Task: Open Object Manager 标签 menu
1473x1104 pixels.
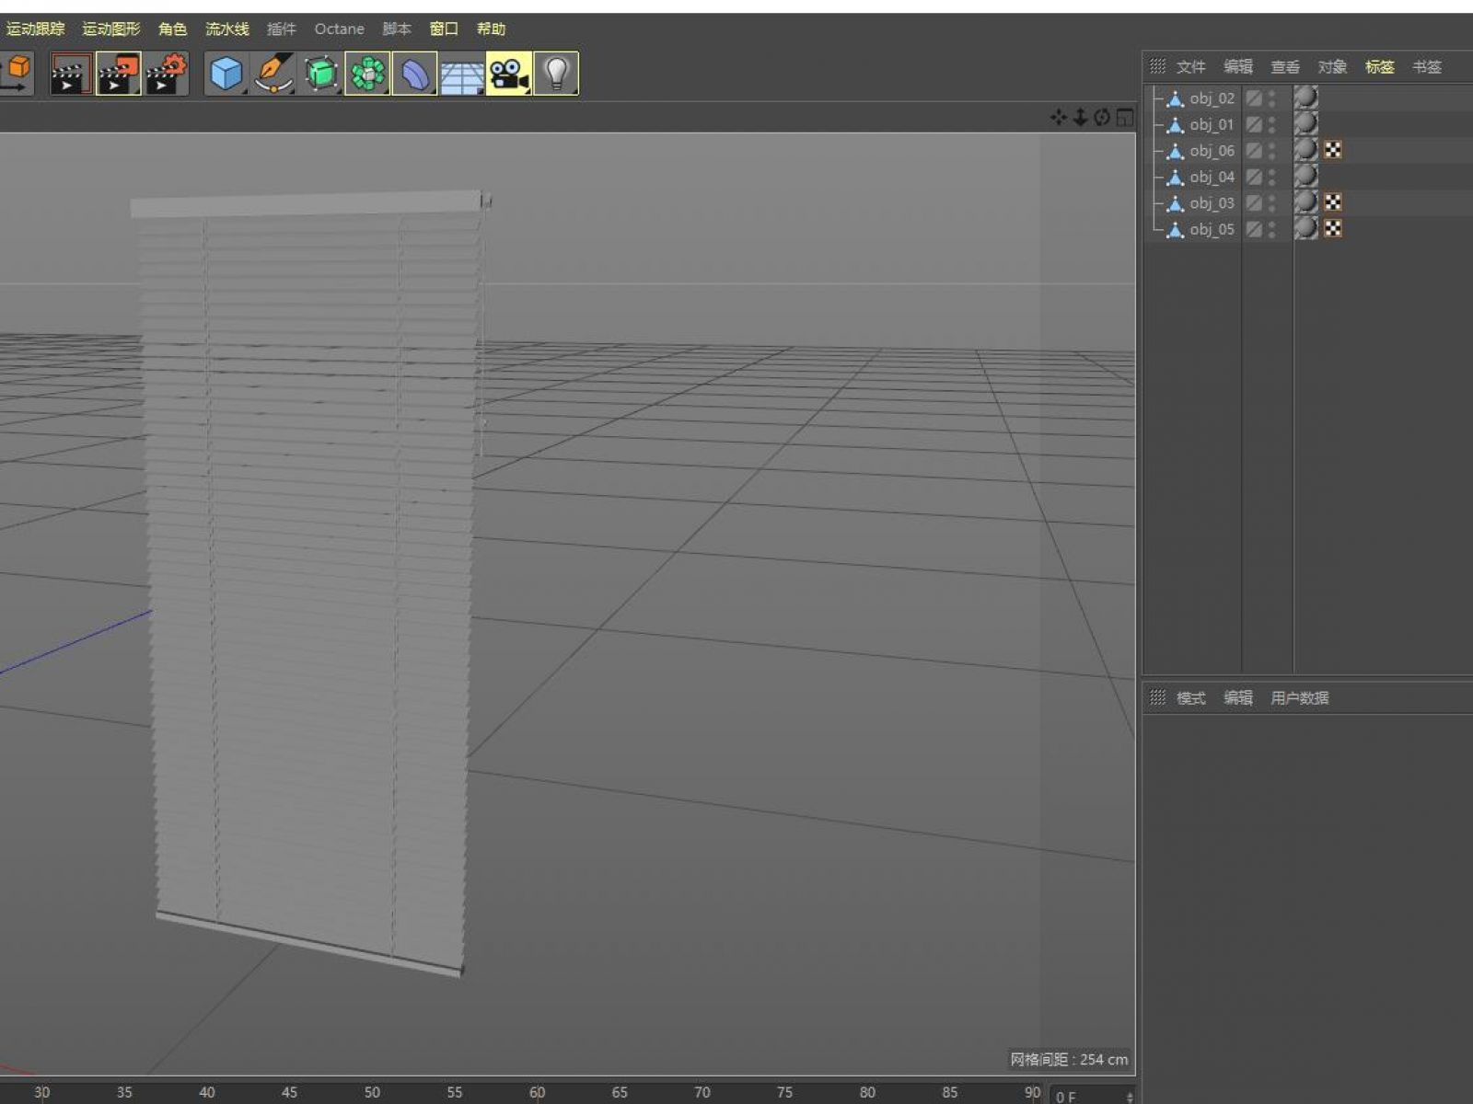Action: (x=1379, y=66)
